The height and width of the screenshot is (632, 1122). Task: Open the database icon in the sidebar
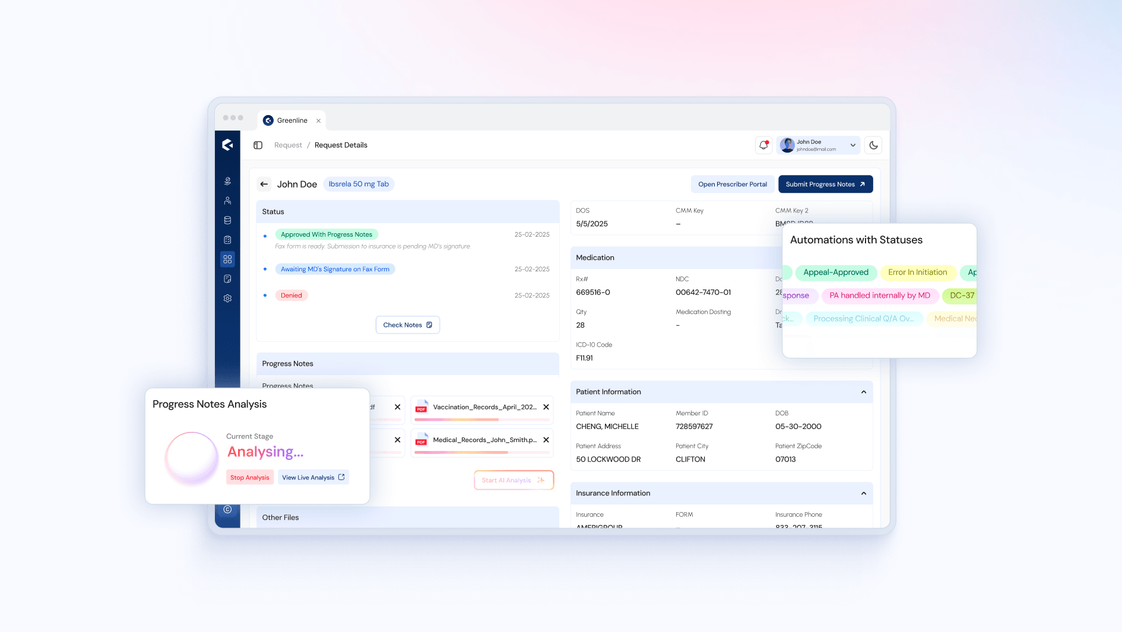tap(227, 220)
